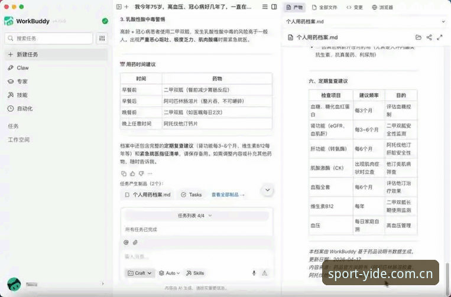
Task: Open 自动化 in the sidebar
Action: (56, 108)
